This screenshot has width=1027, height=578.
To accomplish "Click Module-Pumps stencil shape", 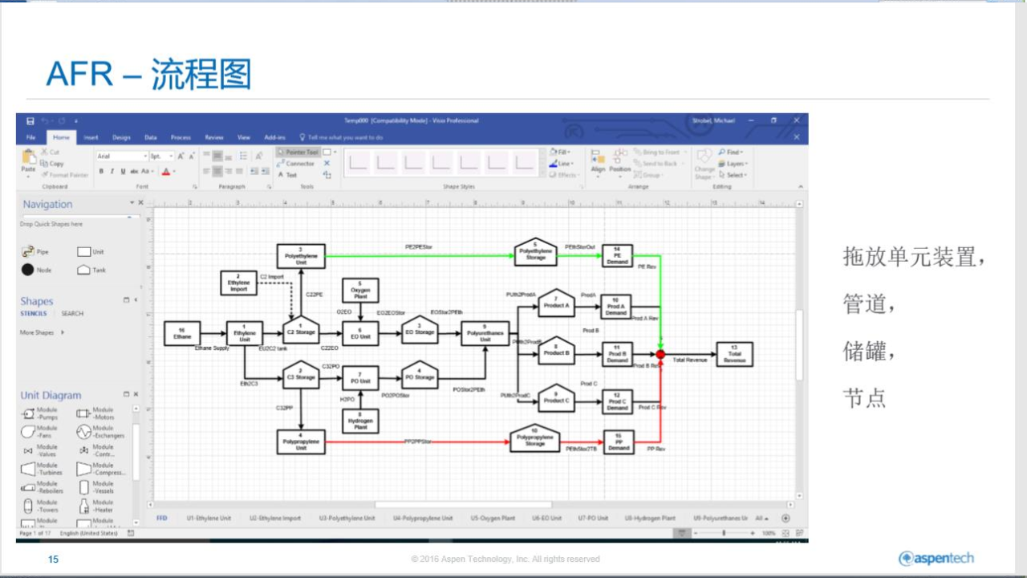I will tap(39, 414).
